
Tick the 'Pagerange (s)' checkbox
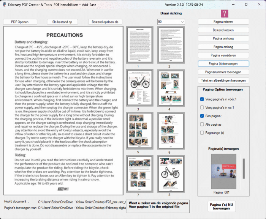click(202, 132)
